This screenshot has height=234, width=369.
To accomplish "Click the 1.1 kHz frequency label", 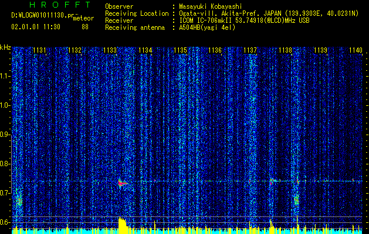I will (x=5, y=77).
